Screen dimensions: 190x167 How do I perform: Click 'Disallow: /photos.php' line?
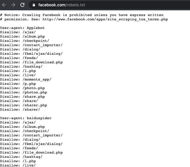pos(24,92)
